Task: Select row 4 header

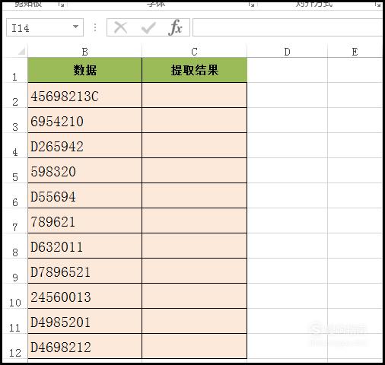Action: [14, 145]
